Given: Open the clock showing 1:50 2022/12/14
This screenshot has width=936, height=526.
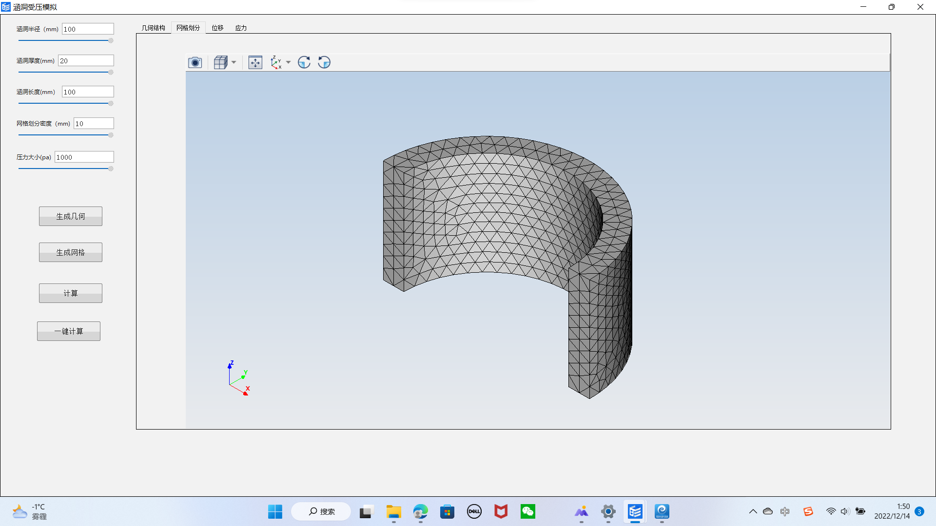Looking at the screenshot, I should pyautogui.click(x=892, y=511).
